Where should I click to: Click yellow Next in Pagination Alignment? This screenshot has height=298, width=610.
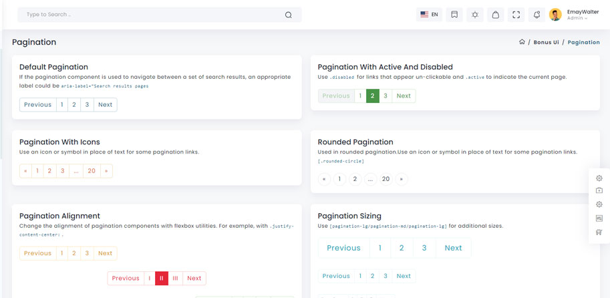click(105, 253)
